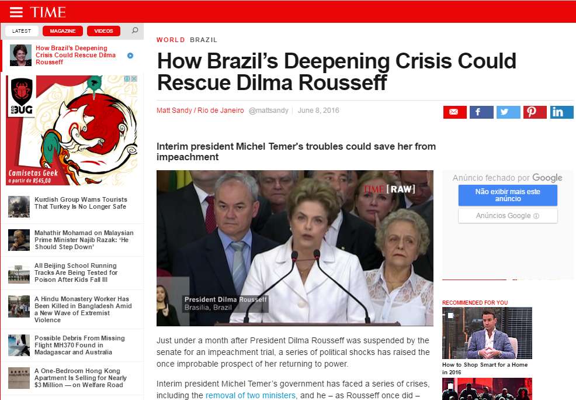This screenshot has width=576, height=400.
Task: Close the Red Bug advertisement
Action: point(134,79)
